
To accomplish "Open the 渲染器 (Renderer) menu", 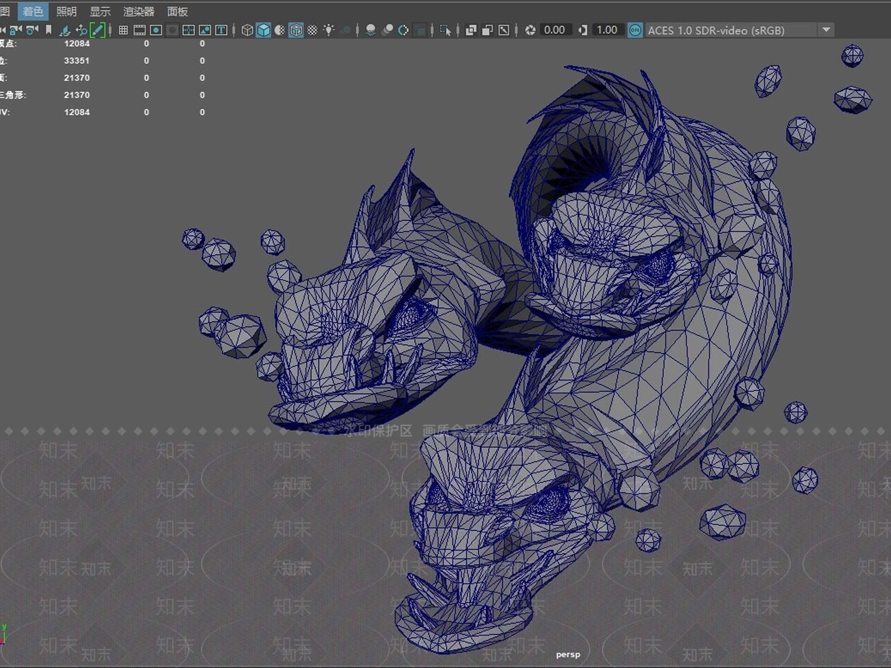I will (x=139, y=11).
